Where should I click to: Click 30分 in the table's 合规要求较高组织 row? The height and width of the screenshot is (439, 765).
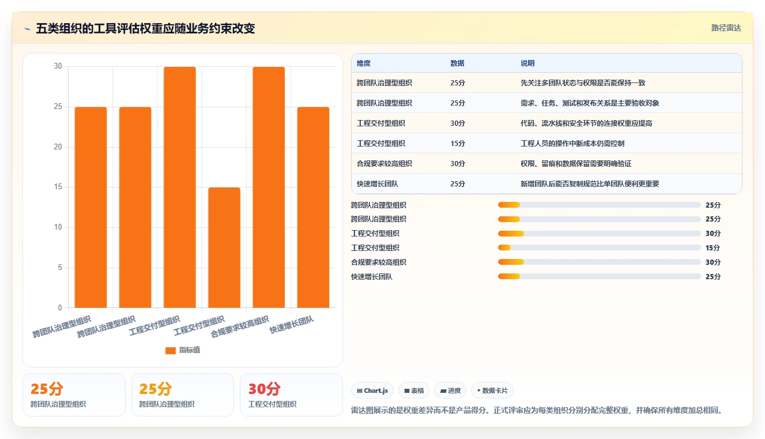(458, 164)
